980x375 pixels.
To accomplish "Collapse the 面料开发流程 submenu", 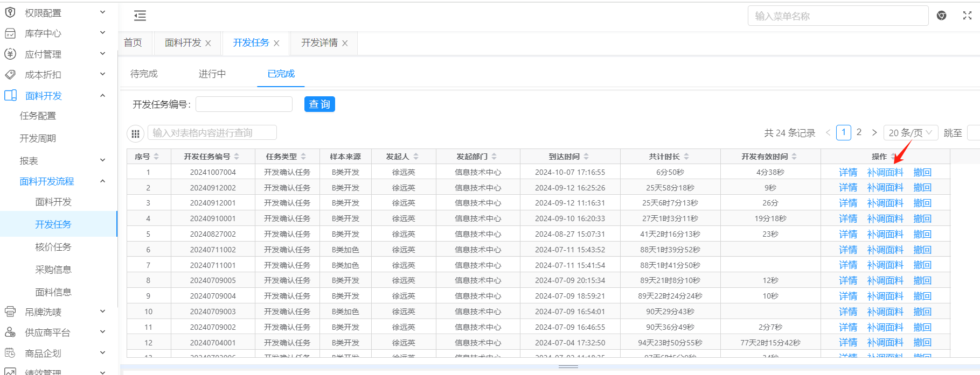I will click(x=102, y=181).
